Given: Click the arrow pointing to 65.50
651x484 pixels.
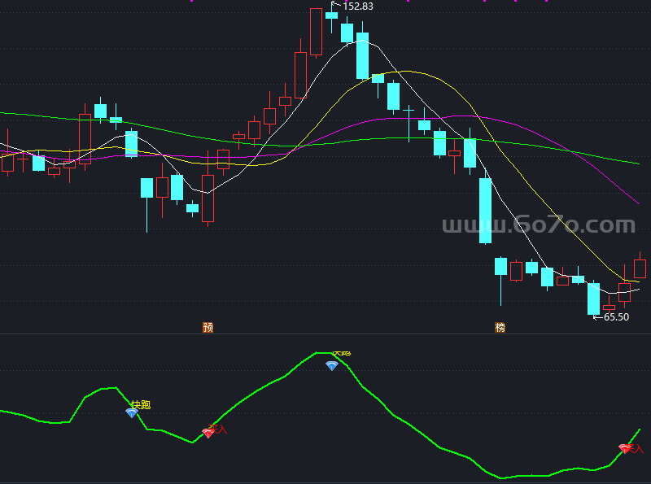Looking at the screenshot, I should coord(597,317).
